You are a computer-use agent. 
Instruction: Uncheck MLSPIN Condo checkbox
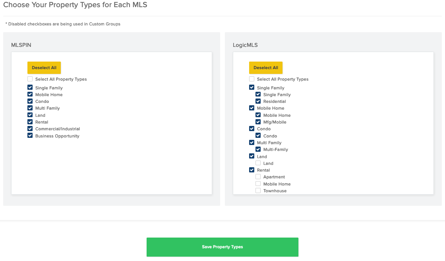[30, 101]
